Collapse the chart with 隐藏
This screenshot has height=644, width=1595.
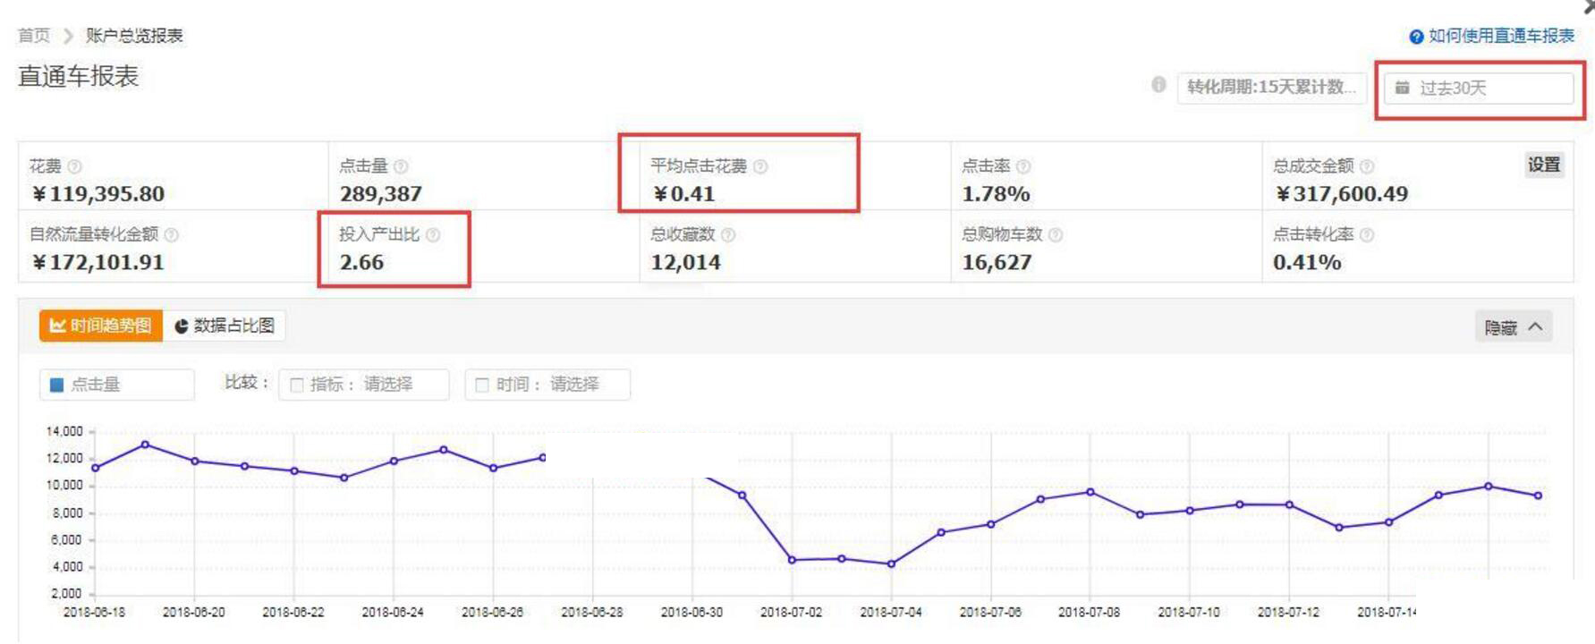1514,327
